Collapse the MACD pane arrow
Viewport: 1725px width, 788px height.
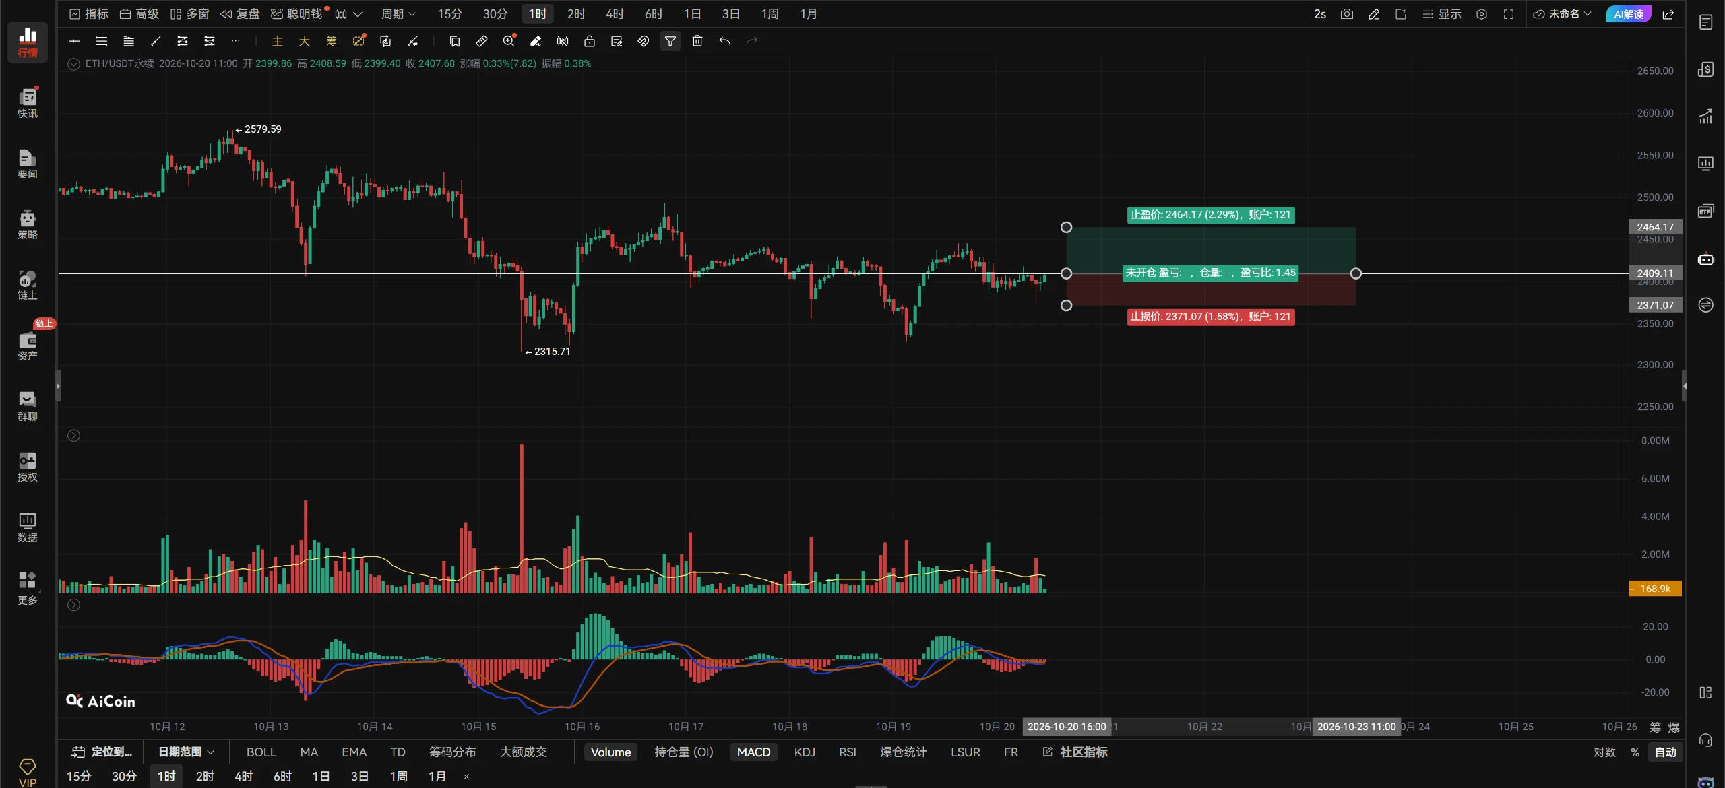tap(74, 605)
